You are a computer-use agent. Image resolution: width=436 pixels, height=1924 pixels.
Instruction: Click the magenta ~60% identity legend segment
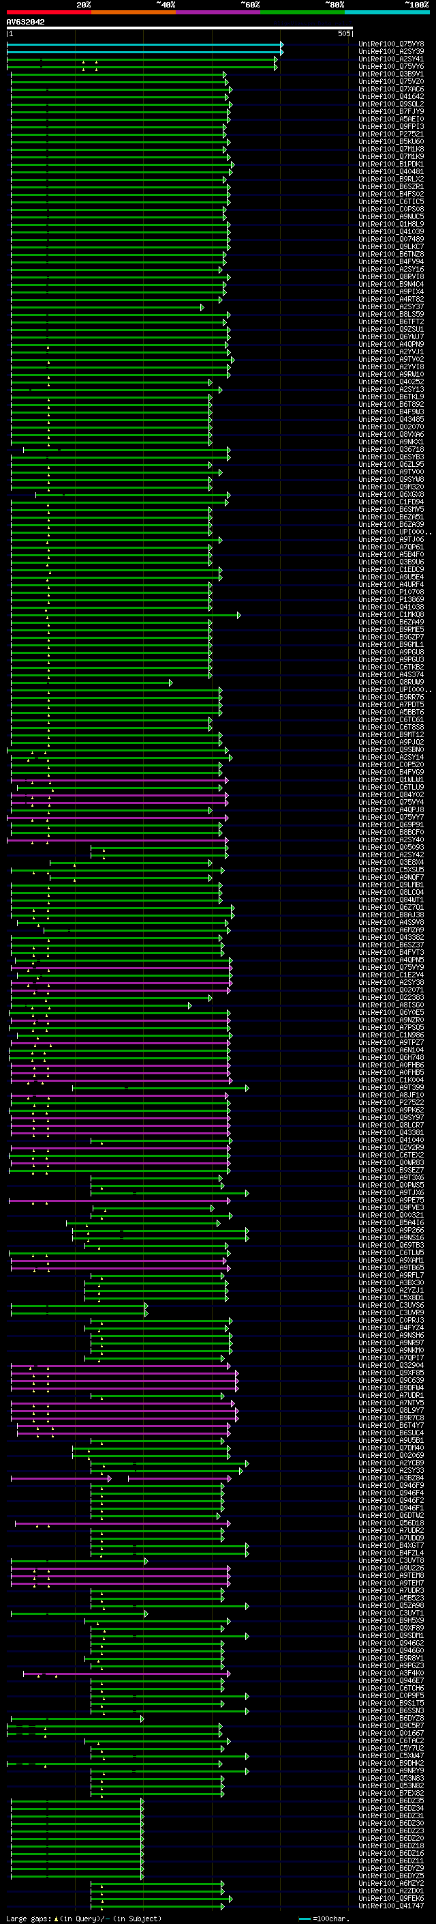(217, 12)
